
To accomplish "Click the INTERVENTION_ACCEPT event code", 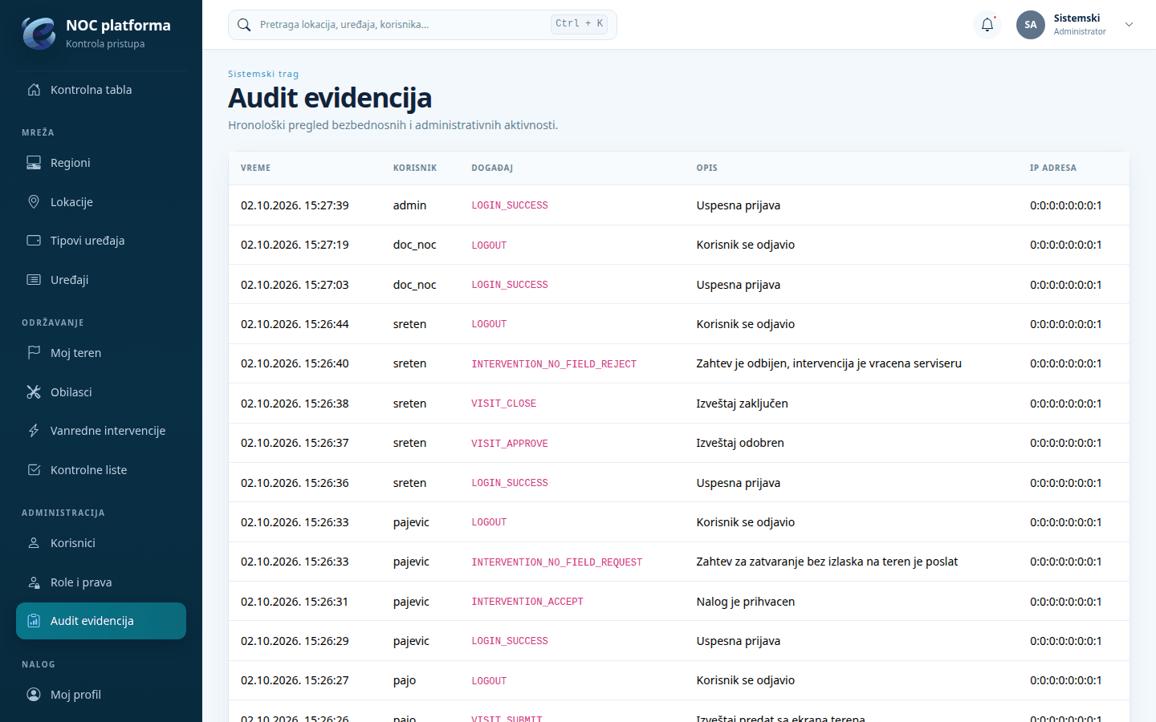I will tap(527, 602).
